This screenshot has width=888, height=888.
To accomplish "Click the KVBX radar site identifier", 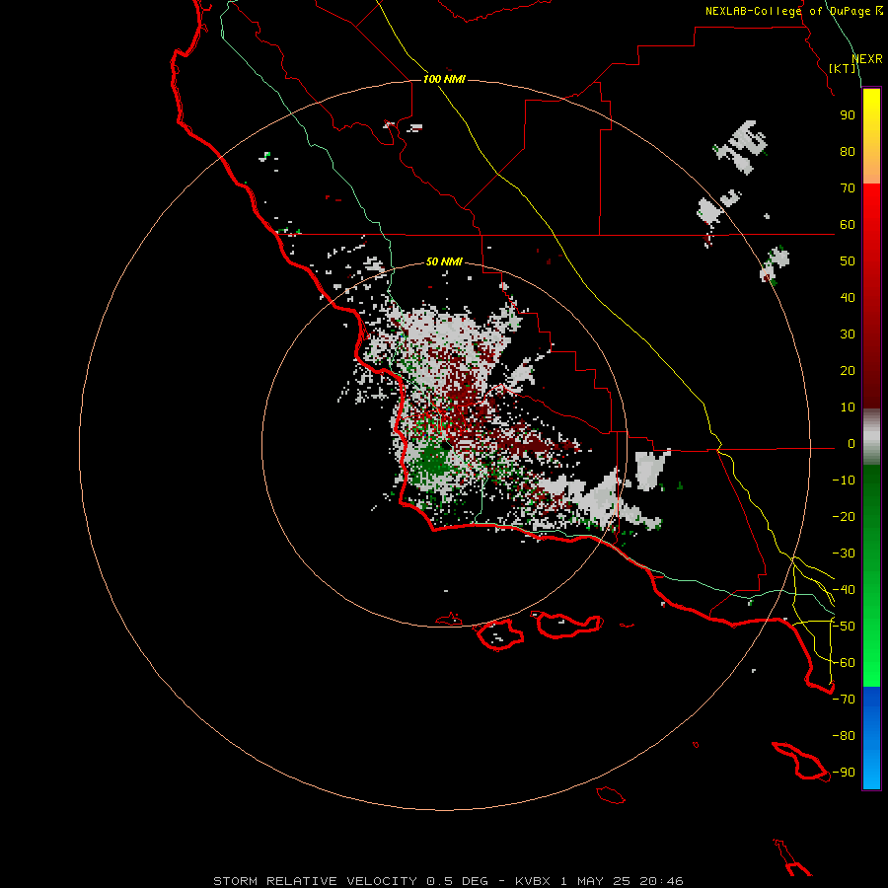I will click(533, 881).
